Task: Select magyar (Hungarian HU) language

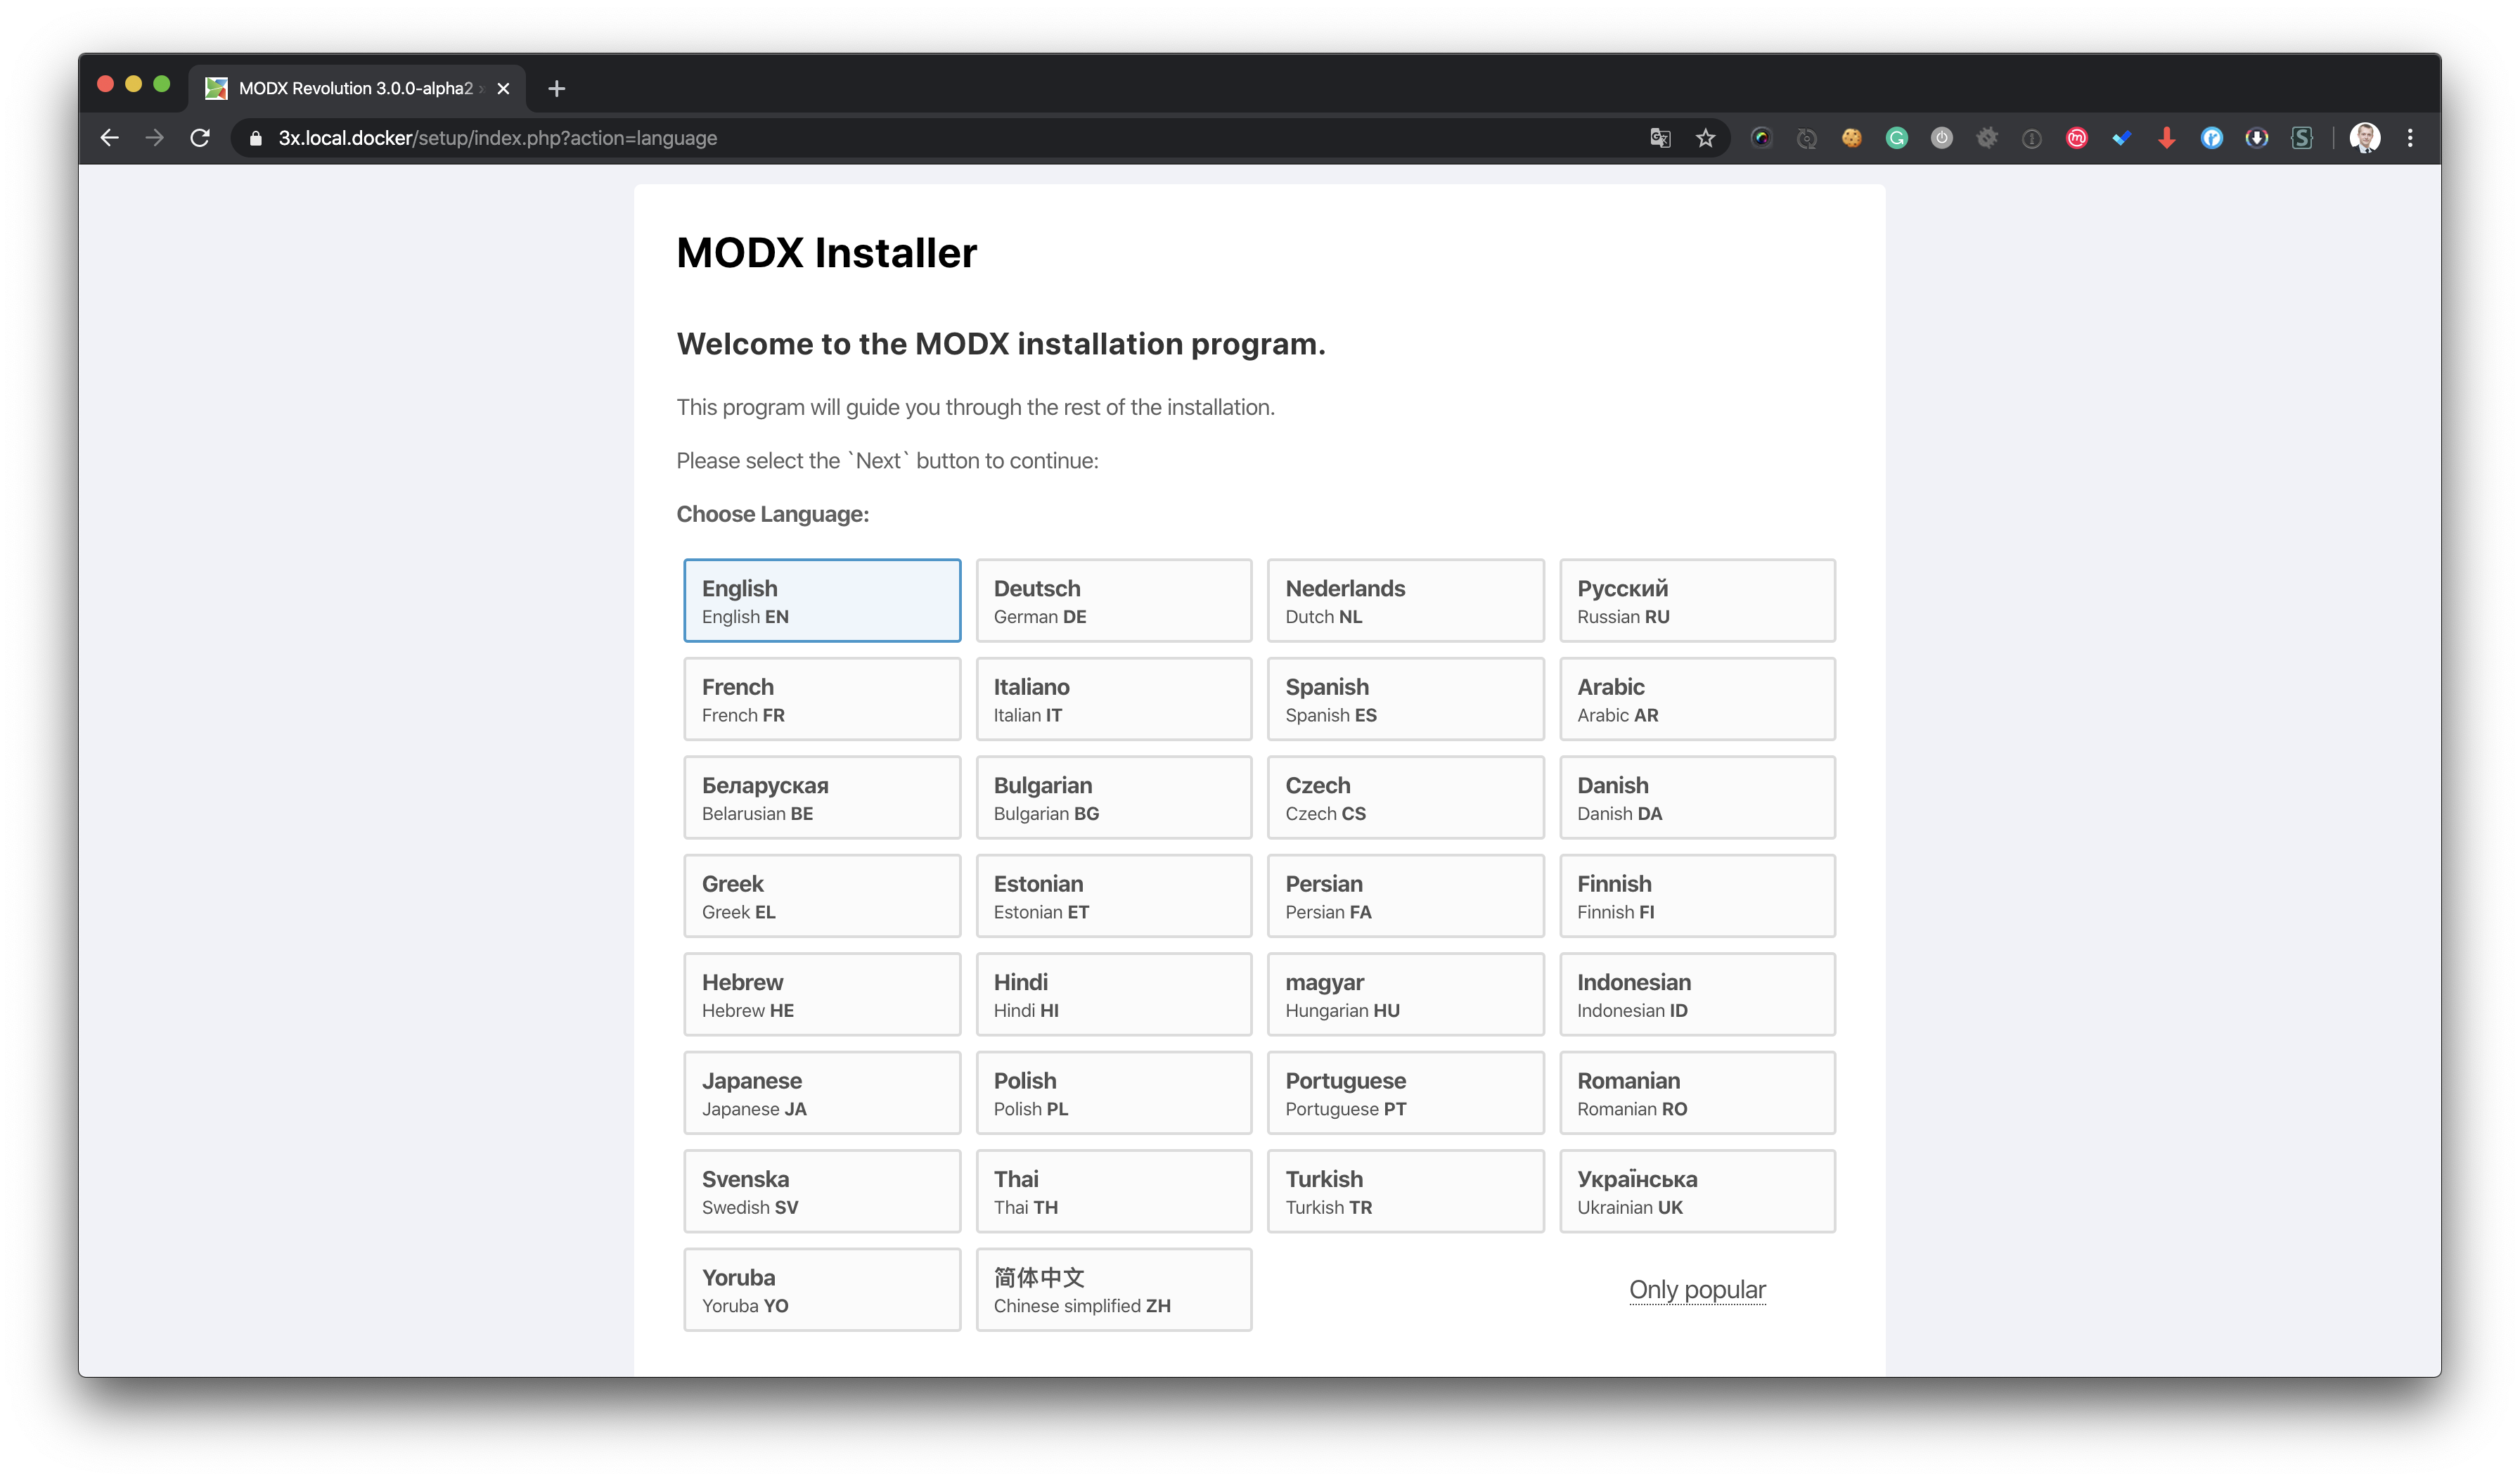Action: click(1405, 994)
